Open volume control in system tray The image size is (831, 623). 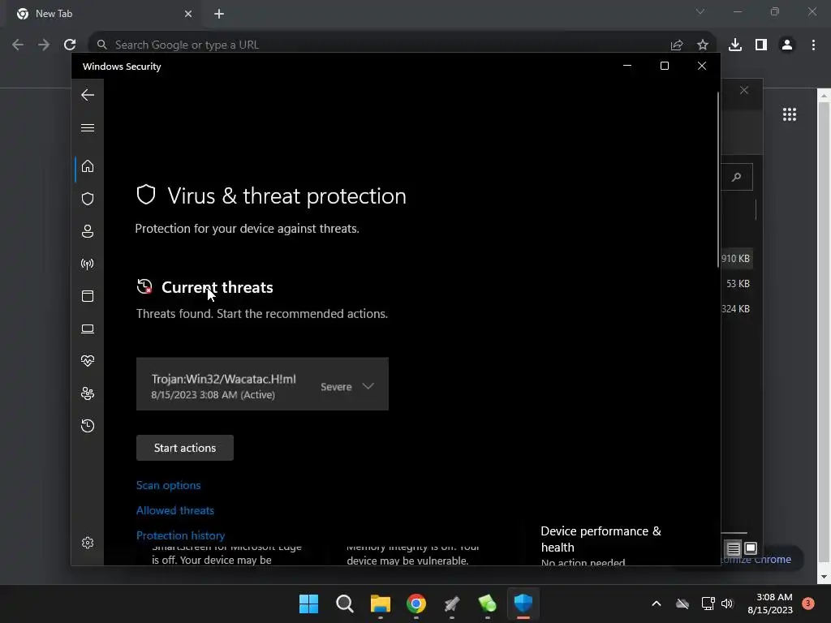pyautogui.click(x=727, y=604)
